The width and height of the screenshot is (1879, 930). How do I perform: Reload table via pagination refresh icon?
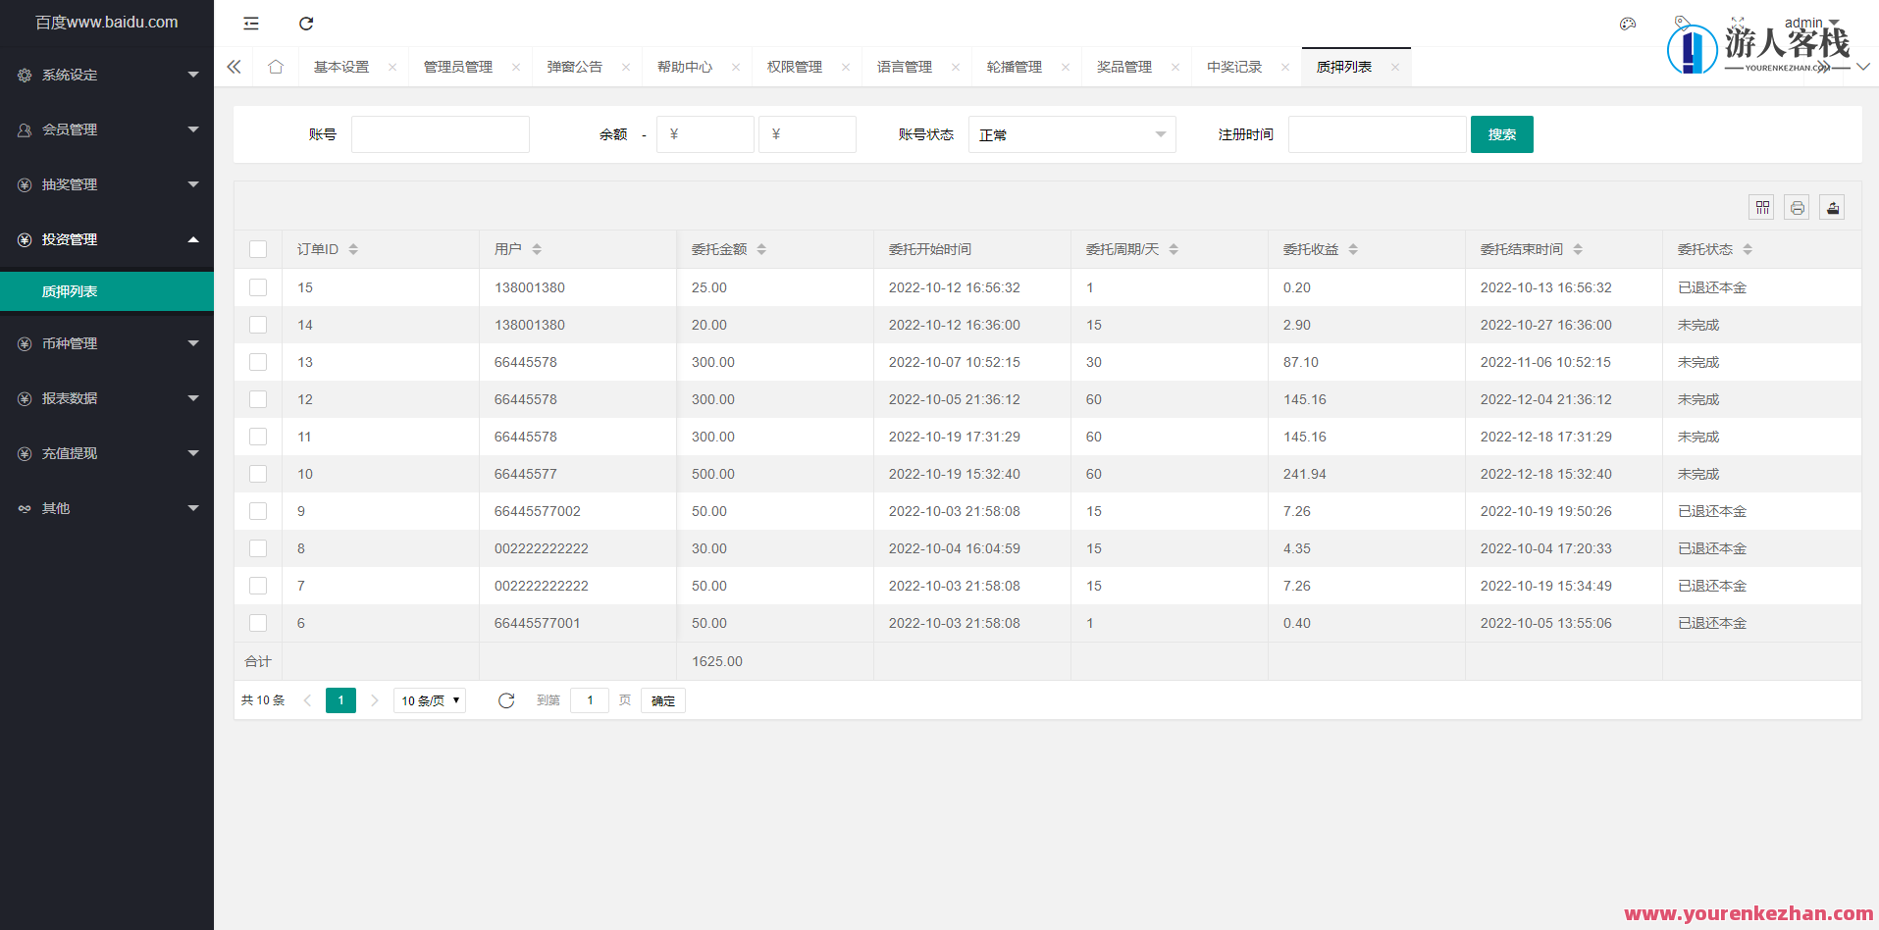point(506,700)
